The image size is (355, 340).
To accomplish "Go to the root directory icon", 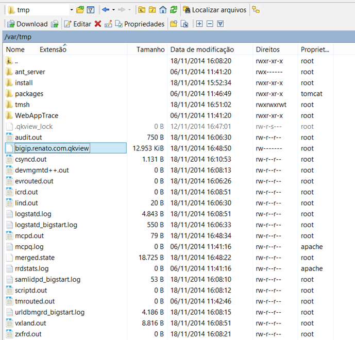I will click(x=152, y=10).
